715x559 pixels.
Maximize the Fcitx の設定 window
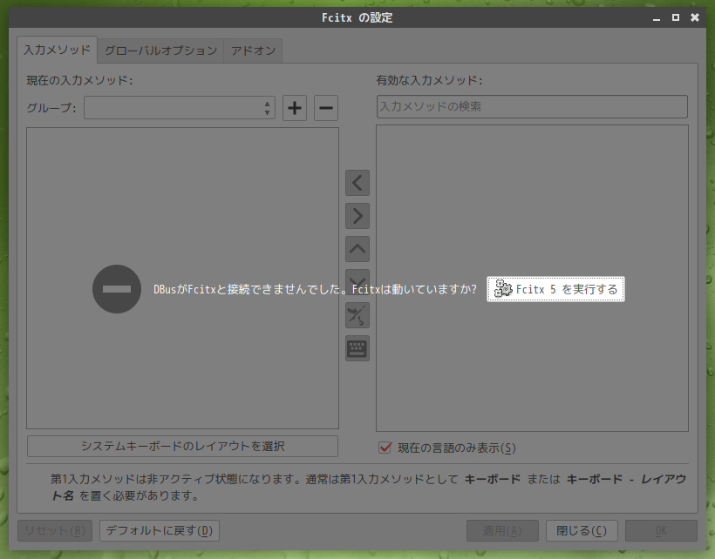676,17
